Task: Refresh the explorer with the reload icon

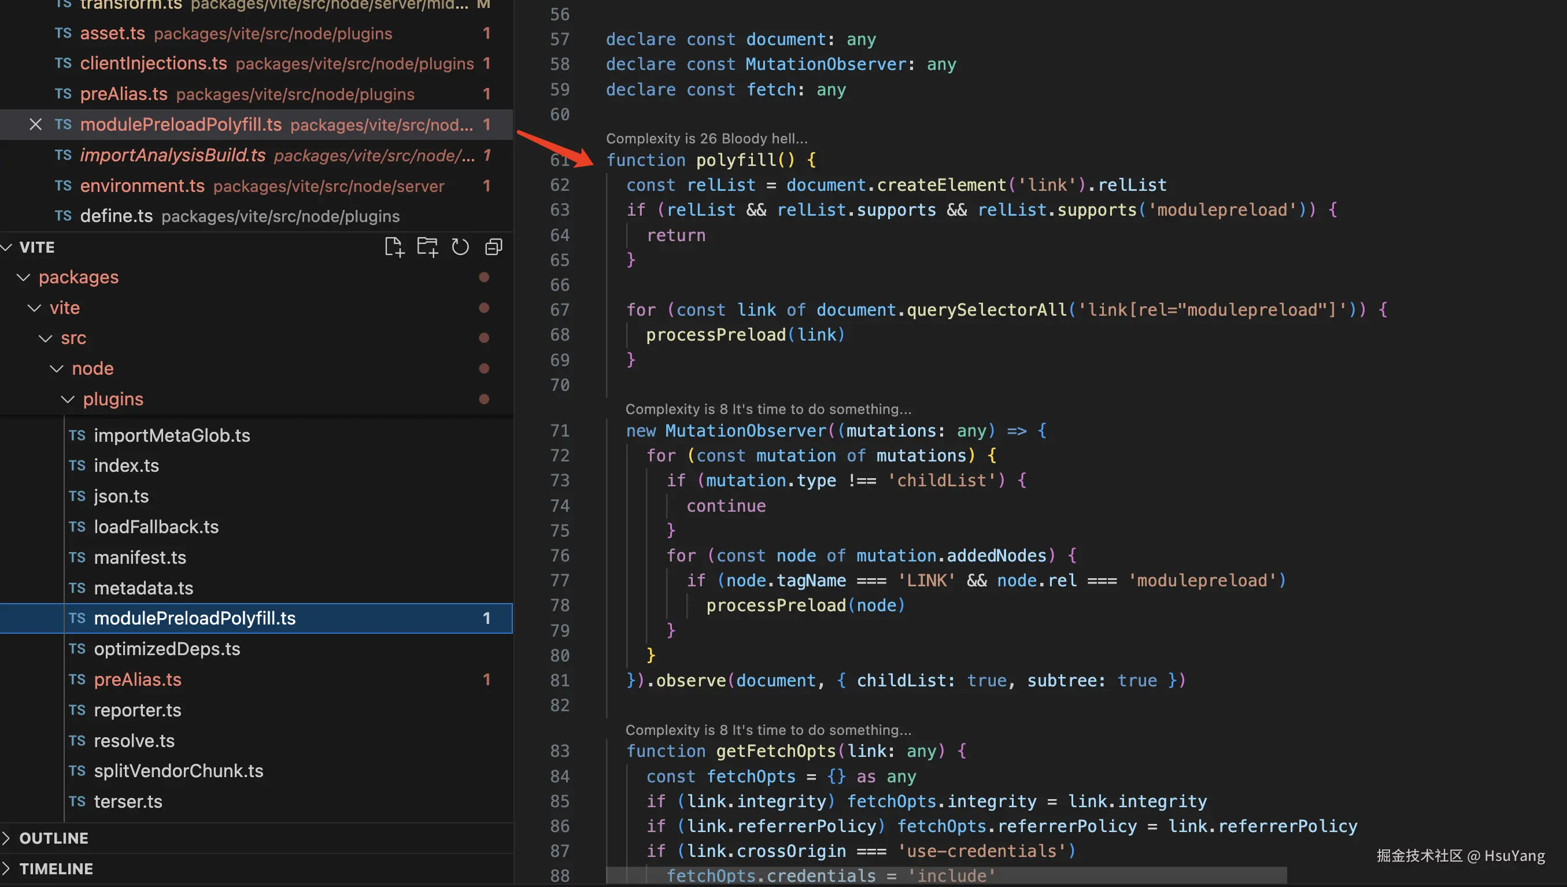Action: [x=460, y=247]
